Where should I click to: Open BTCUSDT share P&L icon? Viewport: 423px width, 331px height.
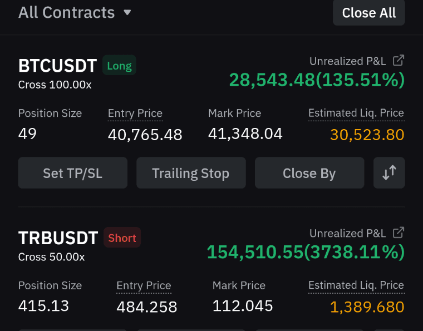(x=398, y=61)
